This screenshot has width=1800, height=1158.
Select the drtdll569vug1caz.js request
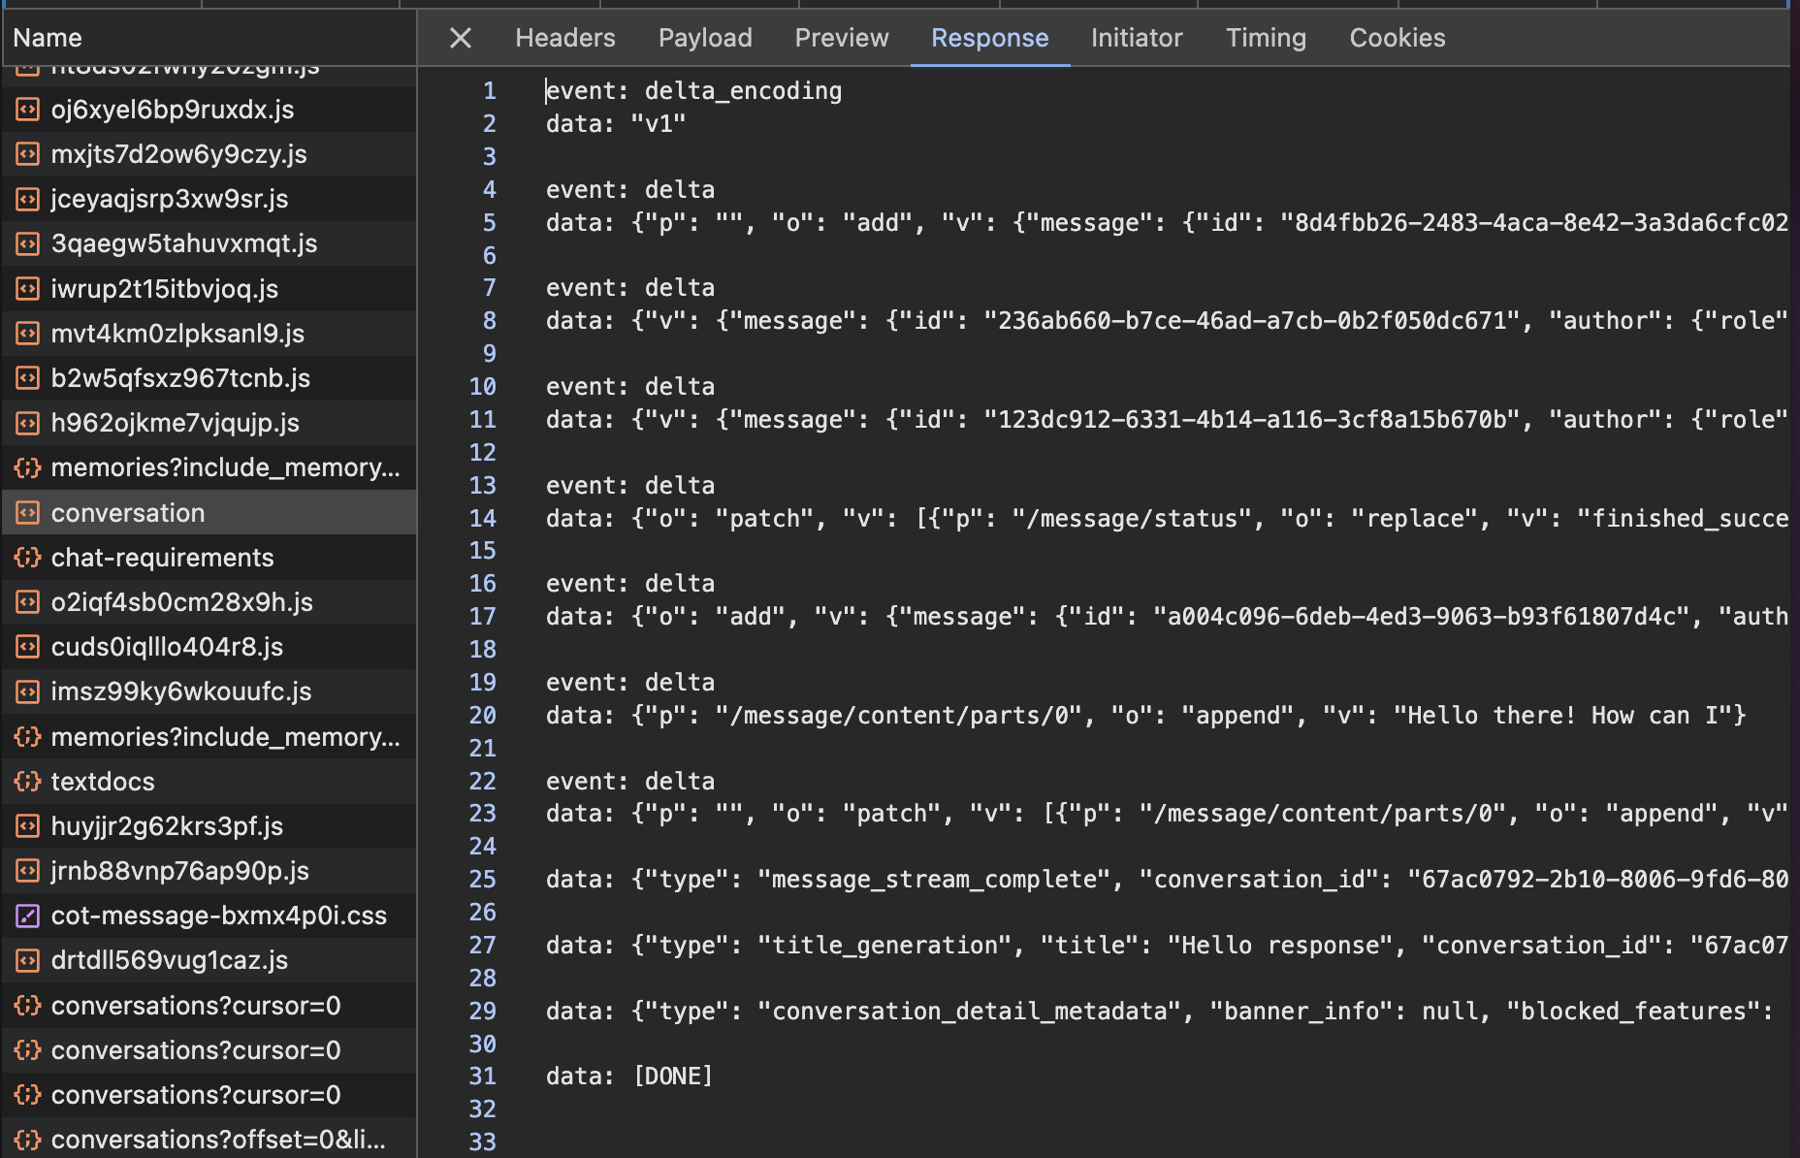[209, 960]
